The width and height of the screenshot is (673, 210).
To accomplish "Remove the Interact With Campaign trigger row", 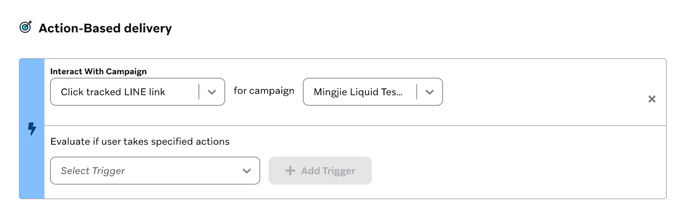I will coord(652,99).
